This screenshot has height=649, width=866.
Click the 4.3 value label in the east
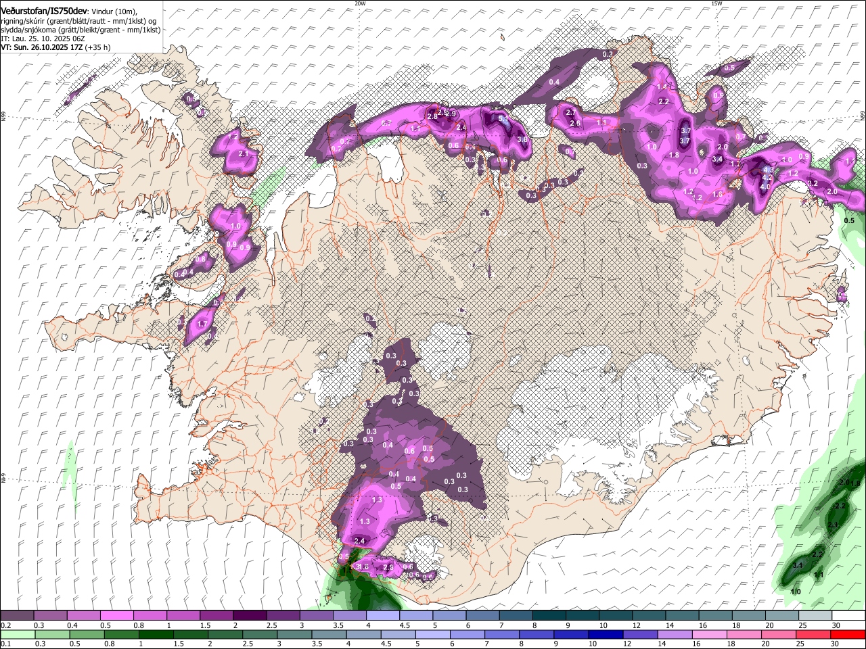point(768,170)
